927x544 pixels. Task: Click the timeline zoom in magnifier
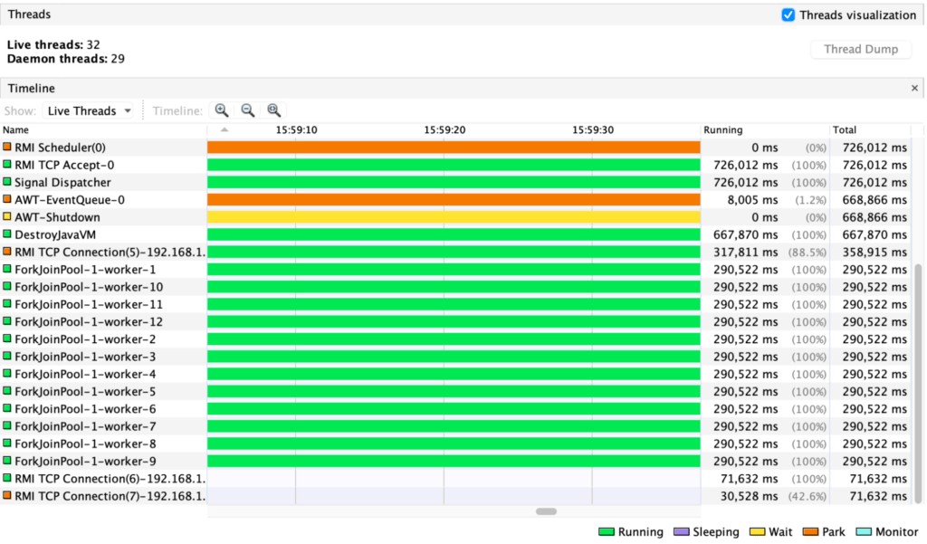point(222,110)
